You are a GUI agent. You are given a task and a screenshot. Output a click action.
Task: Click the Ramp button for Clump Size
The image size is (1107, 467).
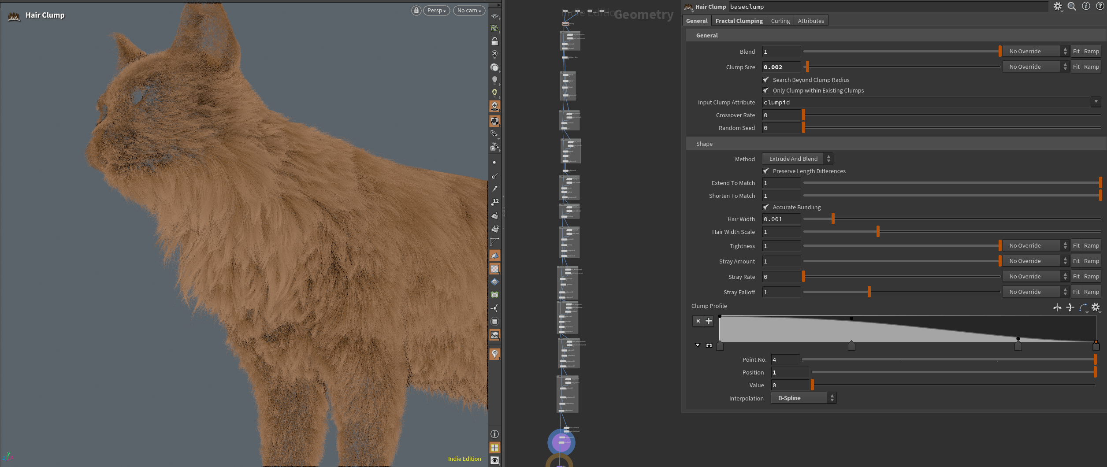[x=1091, y=67]
